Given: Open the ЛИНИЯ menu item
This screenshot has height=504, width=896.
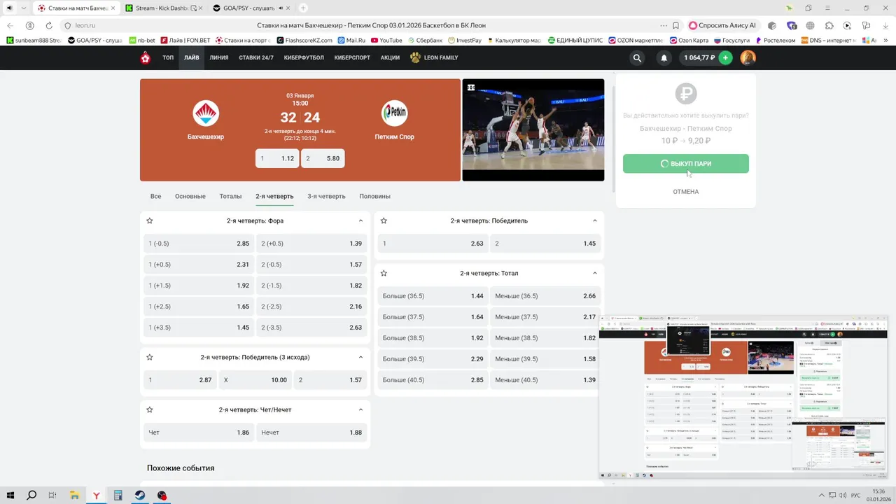Looking at the screenshot, I should click(219, 58).
